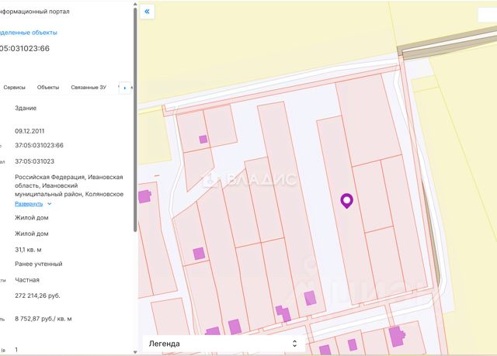The image size is (497, 356).
Task: Open the Сервисы tab
Action: point(14,88)
